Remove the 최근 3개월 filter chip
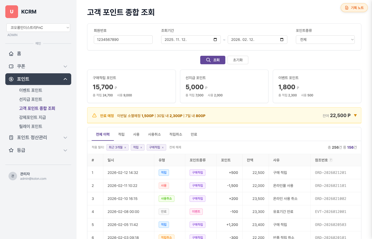This screenshot has width=372, height=239. coord(125,148)
